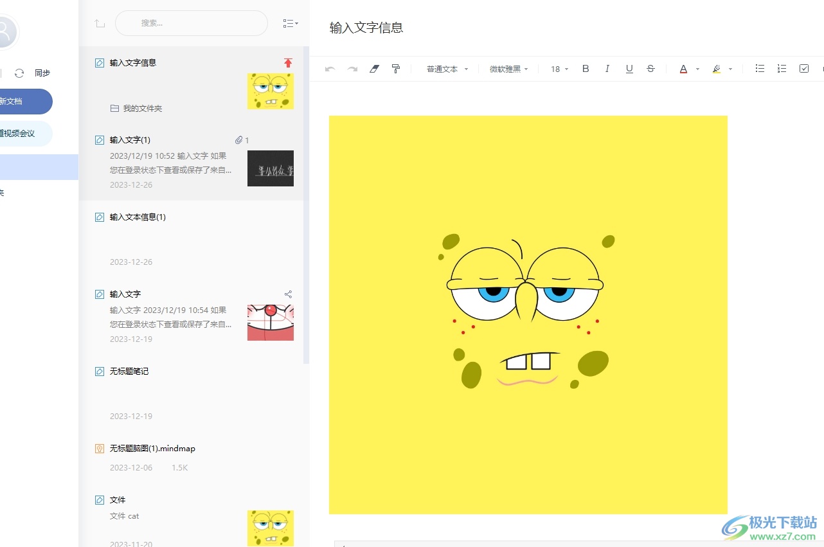Image resolution: width=824 pixels, height=547 pixels.
Task: Click note icon beside 输入文字信息
Action: pyautogui.click(x=100, y=63)
